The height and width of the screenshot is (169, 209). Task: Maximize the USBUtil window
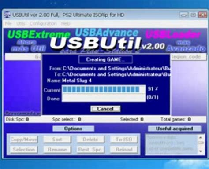pos(193,15)
